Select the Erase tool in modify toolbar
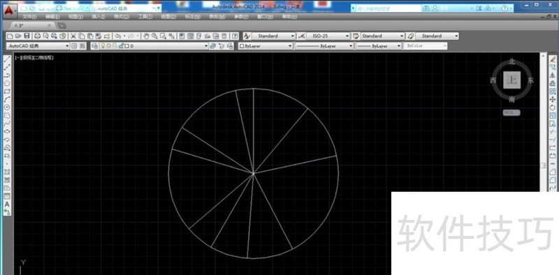 pyautogui.click(x=553, y=59)
